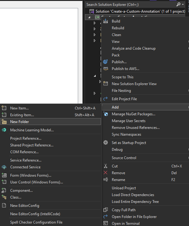The height and width of the screenshot is (226, 189).
Task: Click the scissors Cut icon
Action: click(106, 166)
